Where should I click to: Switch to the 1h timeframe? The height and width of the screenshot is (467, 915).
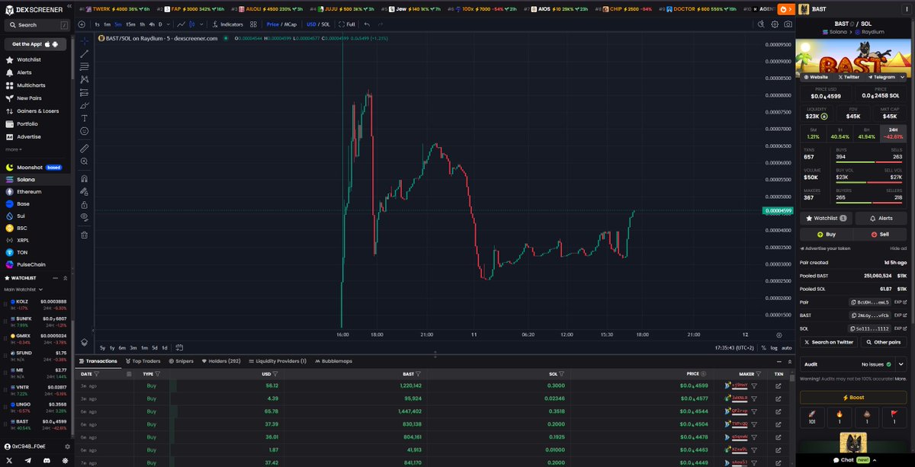tap(142, 24)
